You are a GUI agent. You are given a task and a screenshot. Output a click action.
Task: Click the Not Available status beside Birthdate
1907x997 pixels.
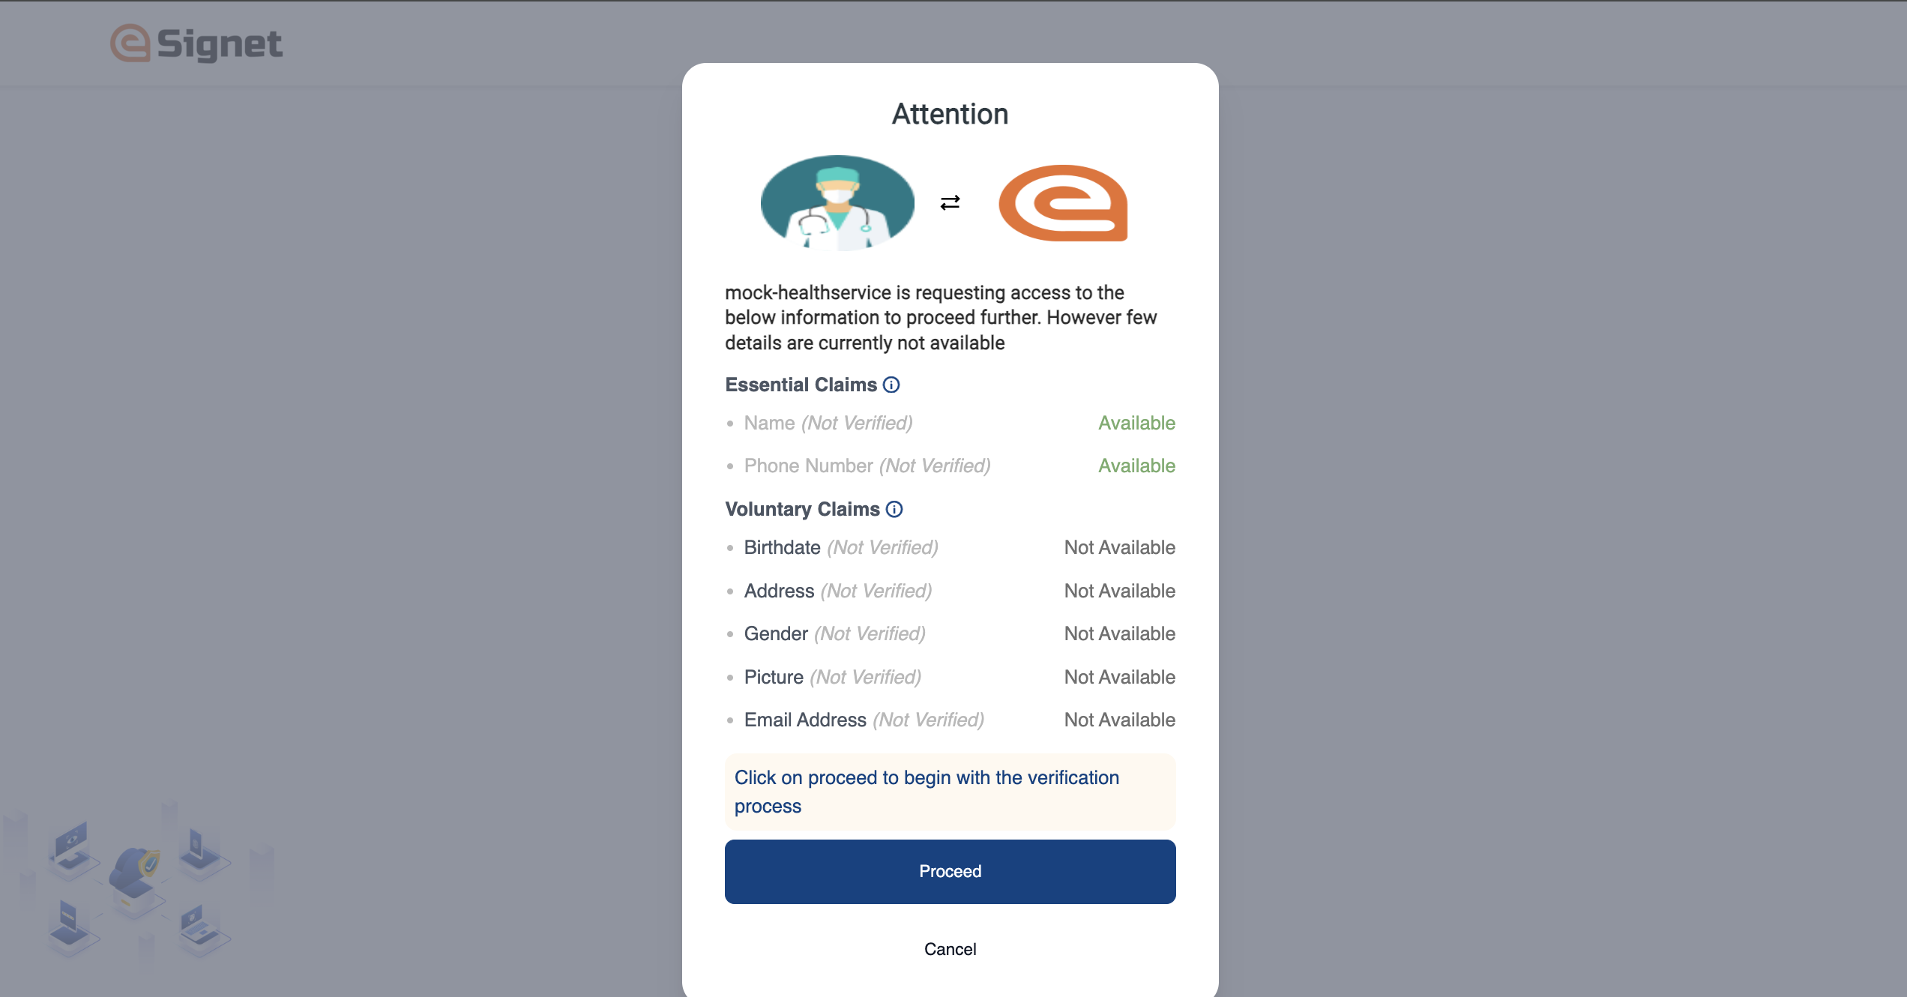pyautogui.click(x=1119, y=548)
